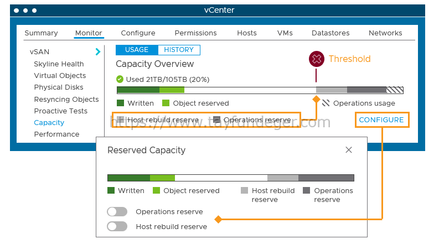Click the Threshold label
The image size is (439, 244).
(349, 59)
